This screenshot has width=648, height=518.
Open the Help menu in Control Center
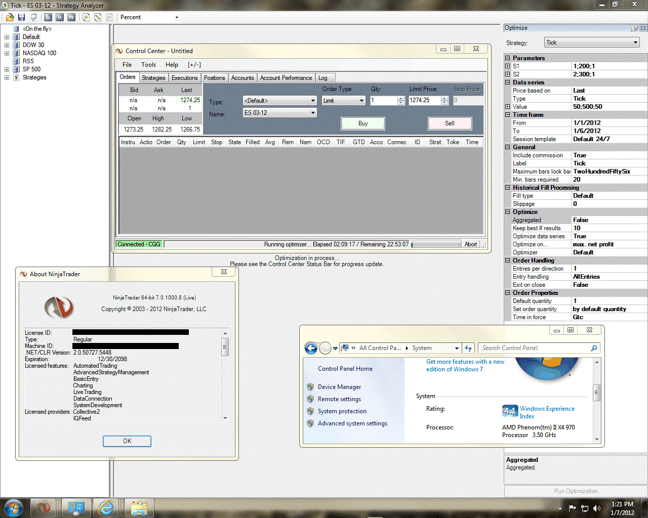pyautogui.click(x=172, y=65)
